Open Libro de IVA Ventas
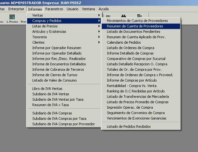 tap(64, 89)
